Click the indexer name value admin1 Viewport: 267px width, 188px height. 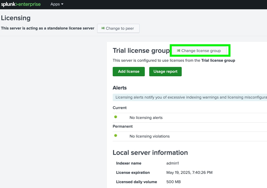173,163
